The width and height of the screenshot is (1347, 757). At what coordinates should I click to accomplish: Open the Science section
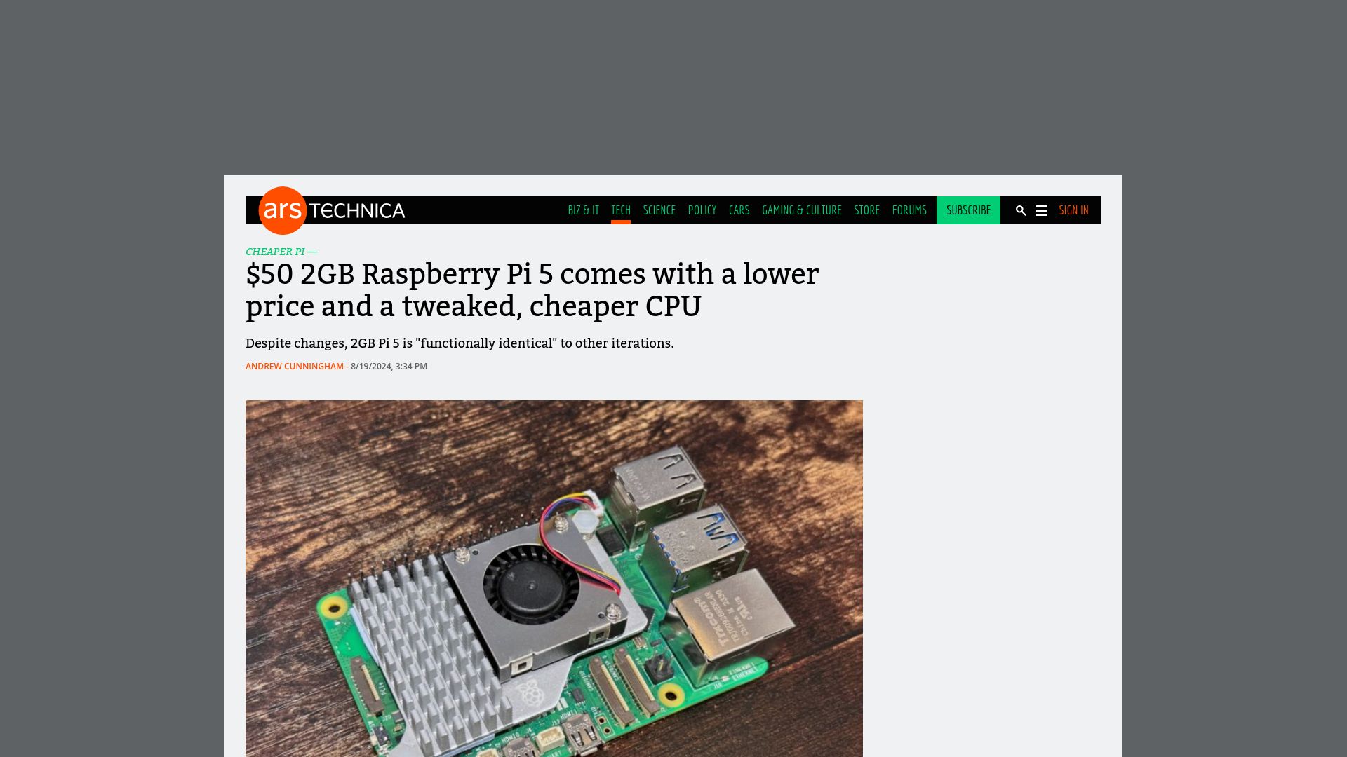[x=659, y=210]
